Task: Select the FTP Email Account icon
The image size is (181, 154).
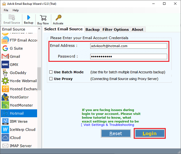Action: click(5, 40)
